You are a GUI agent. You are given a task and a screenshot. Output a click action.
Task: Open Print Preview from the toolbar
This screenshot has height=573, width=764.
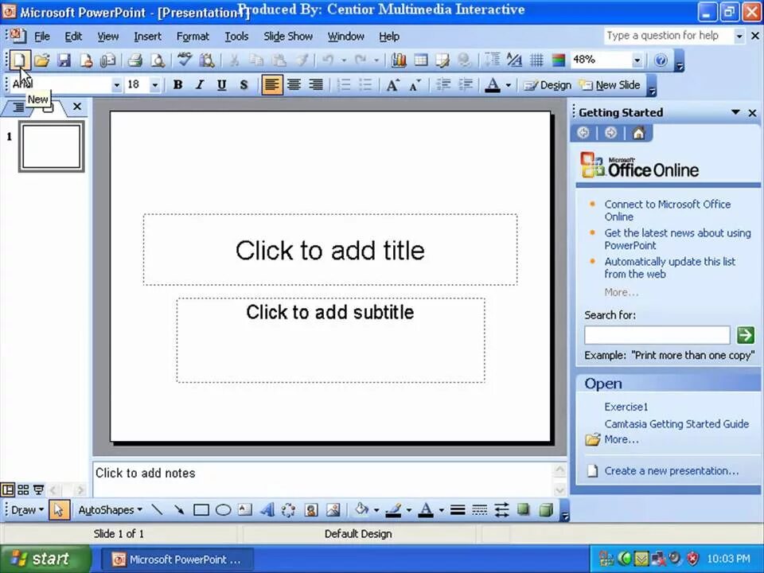tap(158, 60)
